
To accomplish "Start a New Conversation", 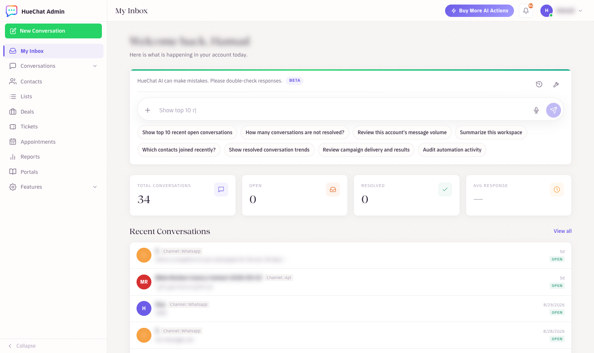I will (54, 31).
